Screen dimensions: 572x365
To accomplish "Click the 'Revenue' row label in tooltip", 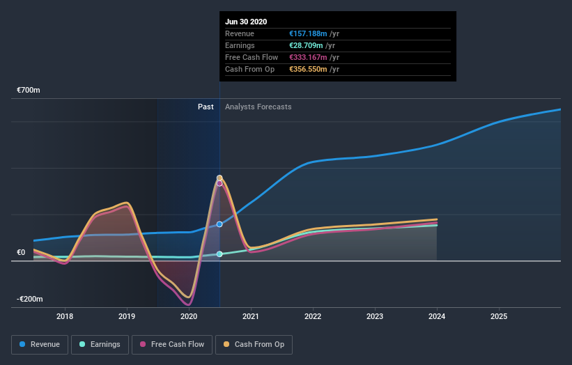I will tap(240, 33).
